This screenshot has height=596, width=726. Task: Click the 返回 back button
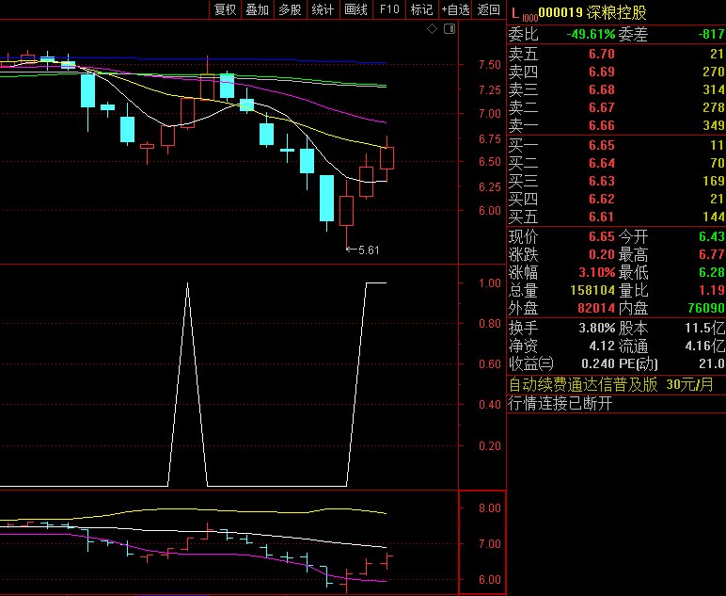[x=489, y=9]
